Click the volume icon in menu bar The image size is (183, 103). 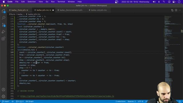154,2
